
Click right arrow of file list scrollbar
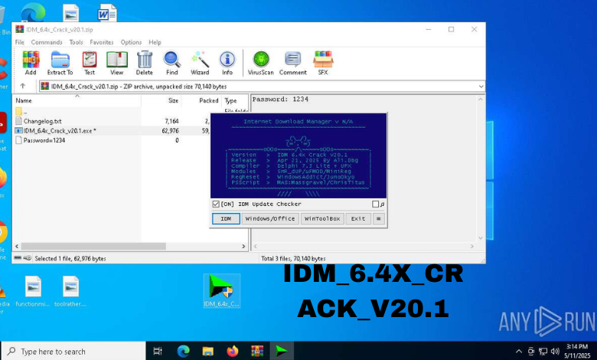point(243,247)
